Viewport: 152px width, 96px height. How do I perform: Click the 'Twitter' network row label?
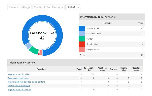point(90,39)
